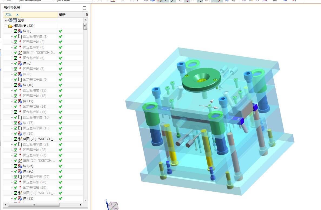
Task: Uncheck the checkbox for 体 (17)
Action: [x=16, y=123]
